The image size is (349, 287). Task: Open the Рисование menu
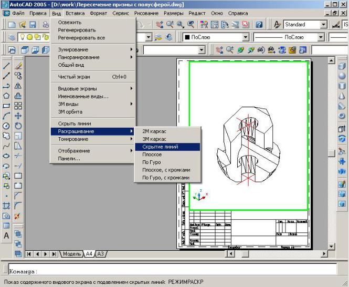(146, 13)
